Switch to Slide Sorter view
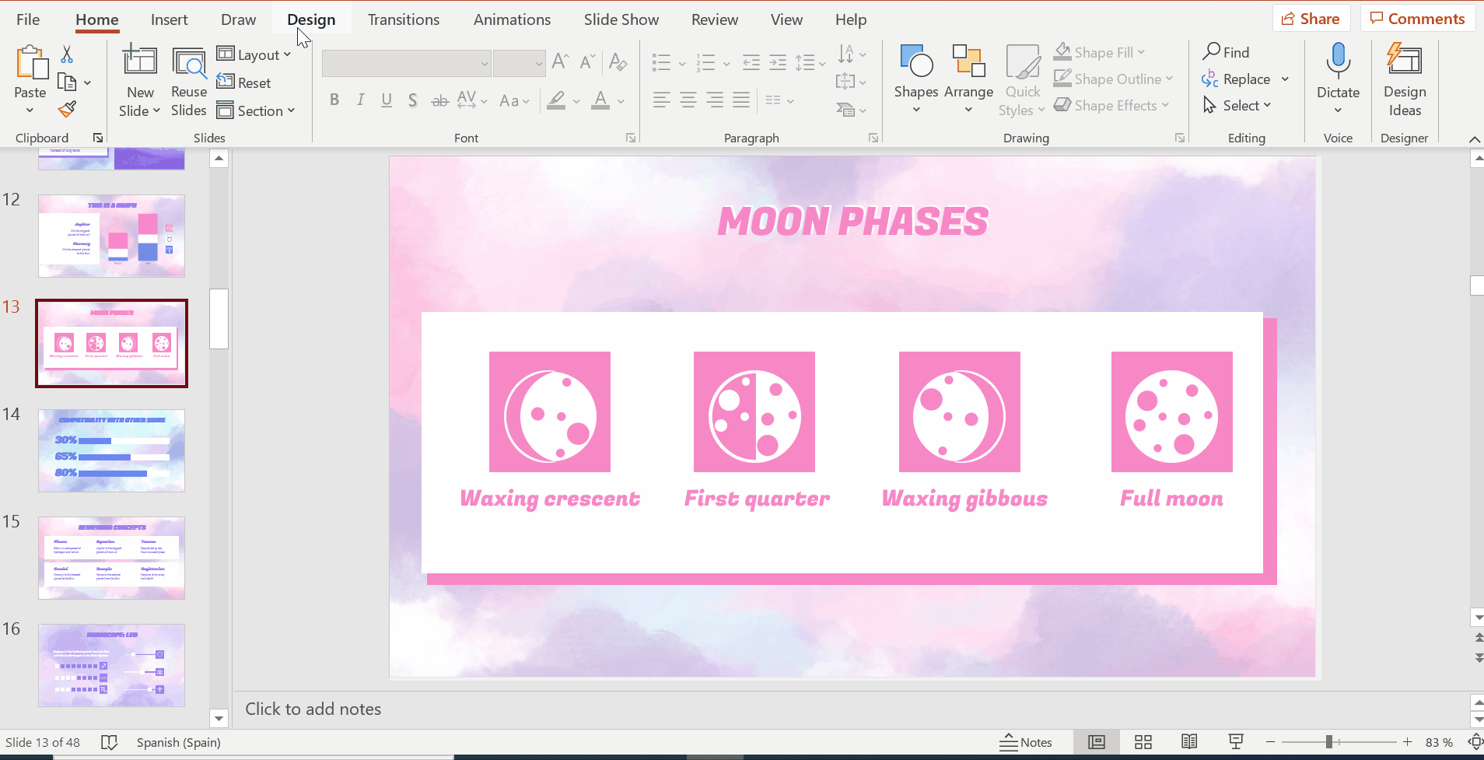The width and height of the screenshot is (1484, 760). tap(1143, 742)
